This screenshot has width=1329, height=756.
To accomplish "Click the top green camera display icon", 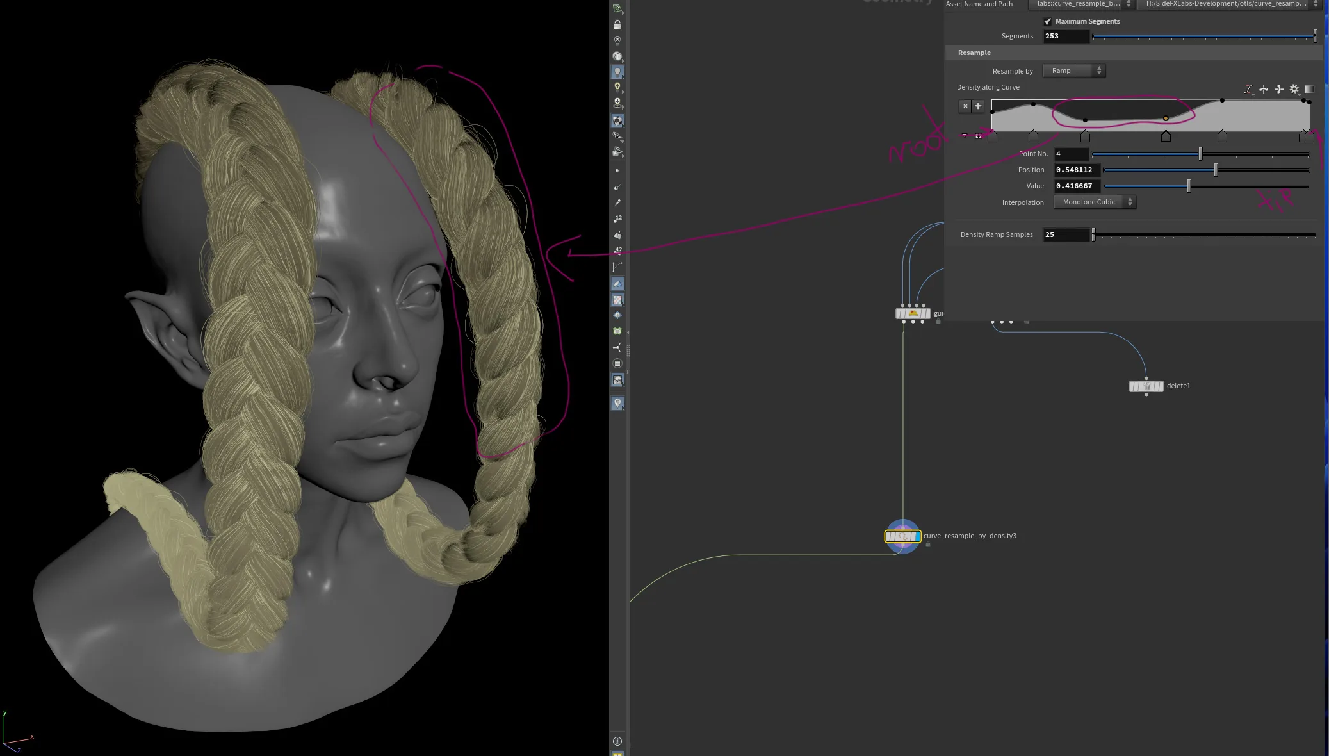I will pos(617,8).
